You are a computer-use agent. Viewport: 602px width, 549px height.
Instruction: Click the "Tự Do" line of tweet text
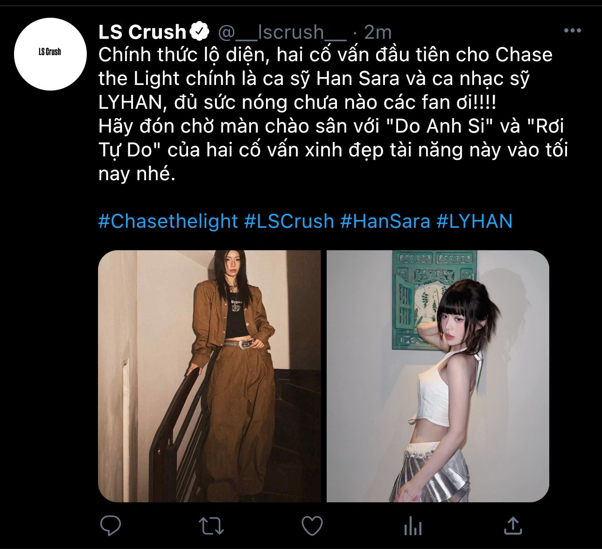click(333, 150)
